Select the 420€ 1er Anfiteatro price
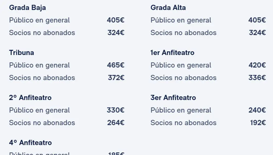 257,65
